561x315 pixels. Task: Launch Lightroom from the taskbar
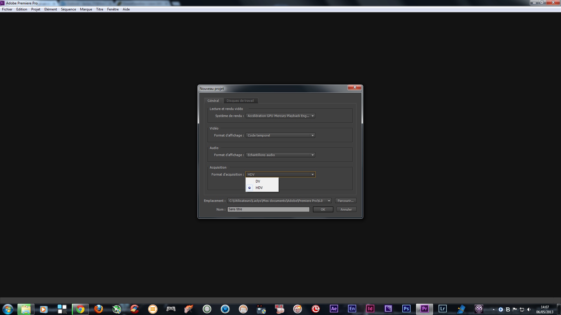[x=442, y=309]
